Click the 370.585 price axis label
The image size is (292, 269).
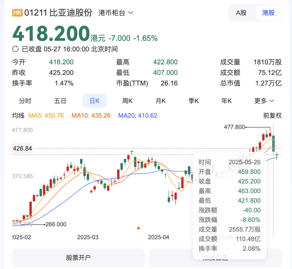coord(22,176)
